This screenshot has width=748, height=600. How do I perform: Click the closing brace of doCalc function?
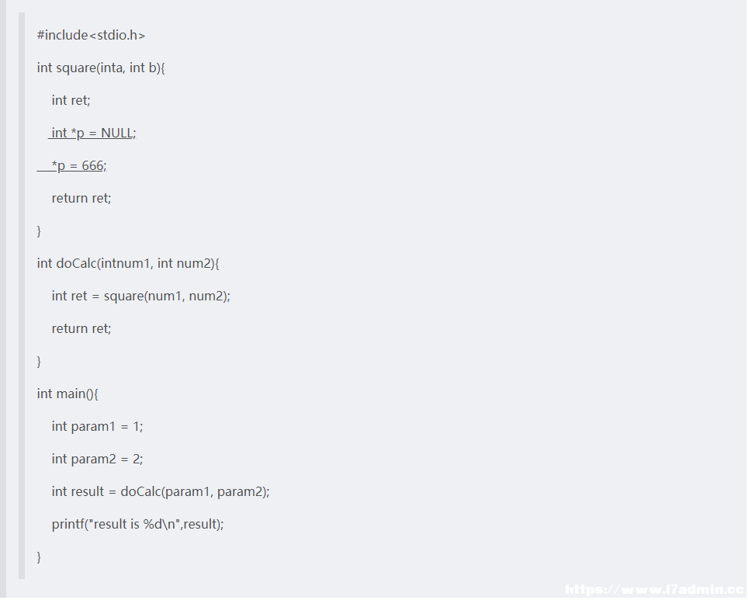[x=39, y=362]
